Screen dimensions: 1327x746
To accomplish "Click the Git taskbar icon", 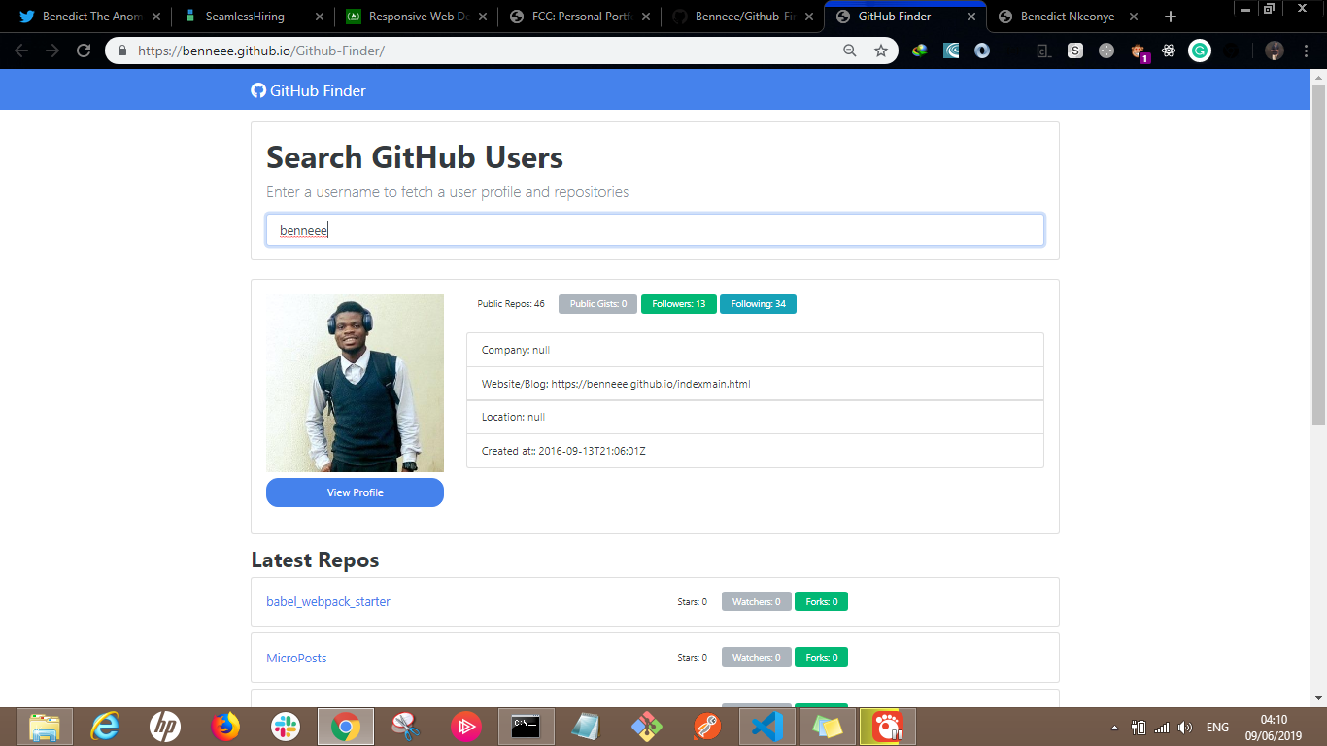I will [647, 727].
